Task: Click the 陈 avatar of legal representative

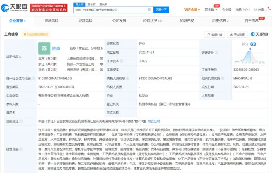Action: [44, 48]
